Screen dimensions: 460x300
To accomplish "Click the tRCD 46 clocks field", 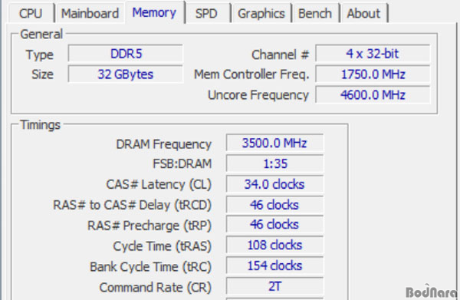I will 274,205.
